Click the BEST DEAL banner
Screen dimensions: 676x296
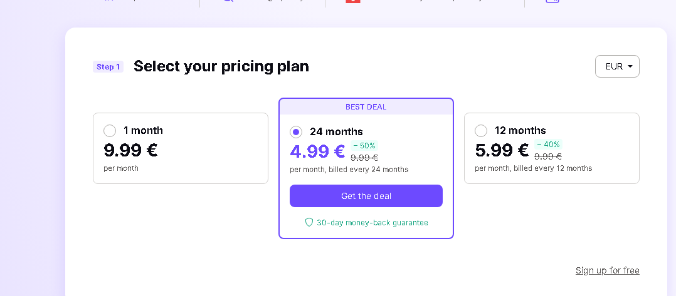(x=366, y=107)
